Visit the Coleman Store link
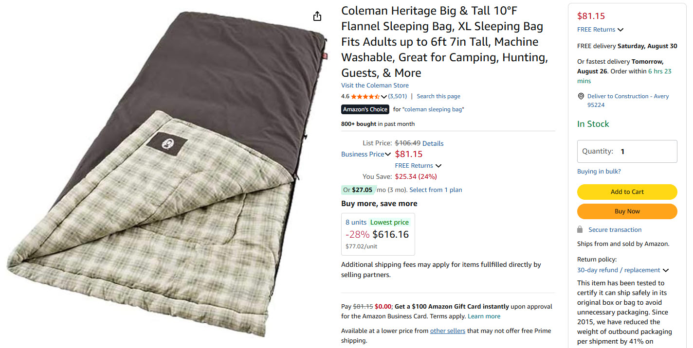The width and height of the screenshot is (693, 348). [375, 86]
